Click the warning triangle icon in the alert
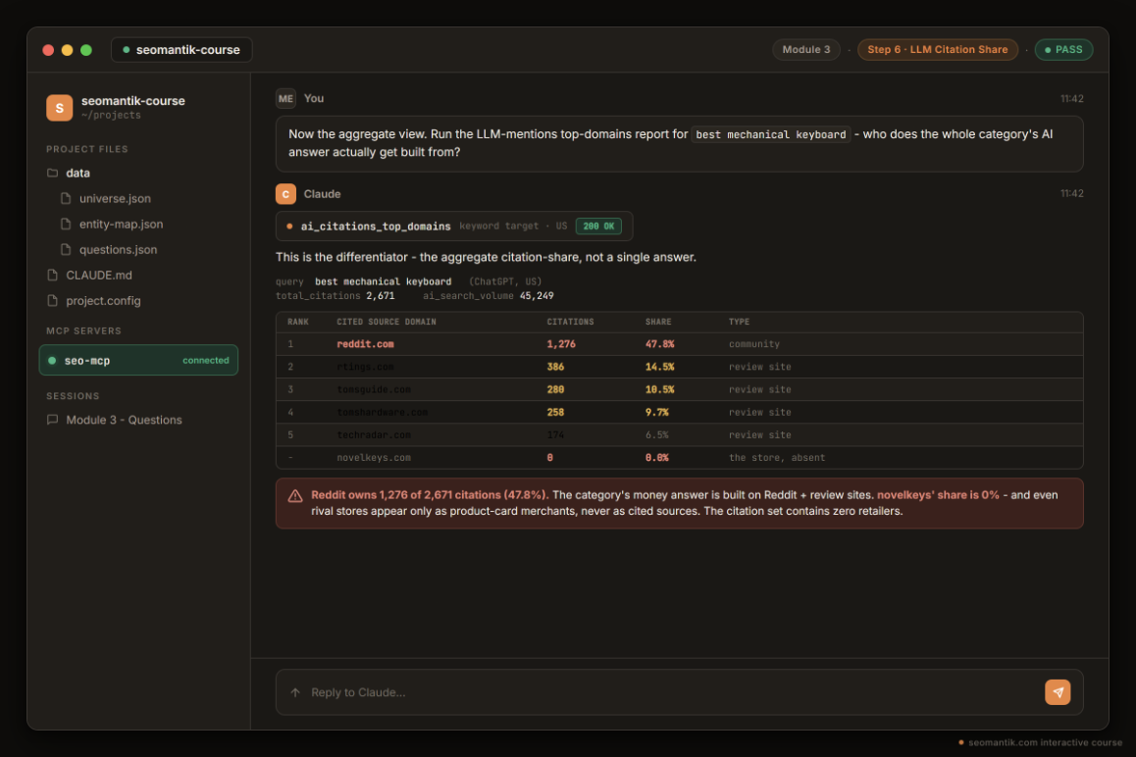The image size is (1136, 757). (x=295, y=496)
